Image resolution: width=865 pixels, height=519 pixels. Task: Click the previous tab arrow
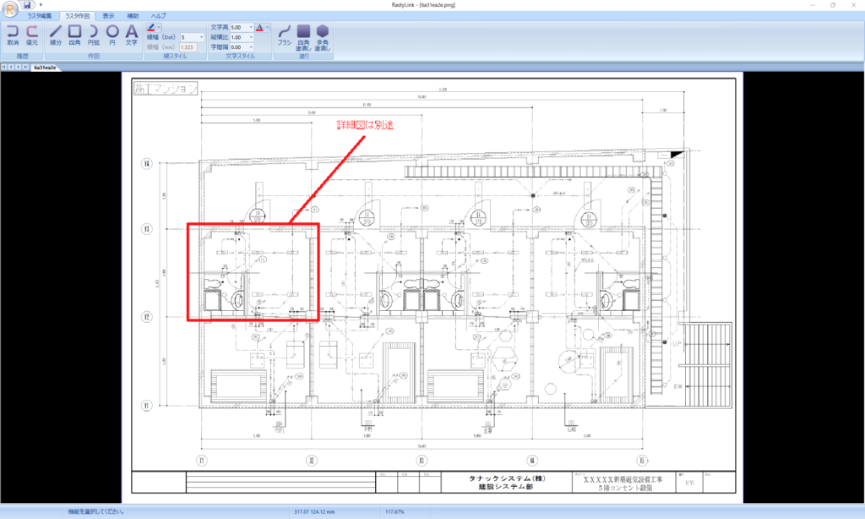[x=11, y=68]
